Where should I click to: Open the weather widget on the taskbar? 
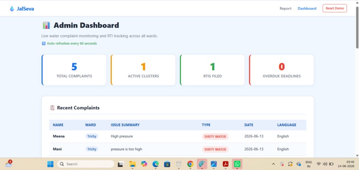tap(9, 163)
